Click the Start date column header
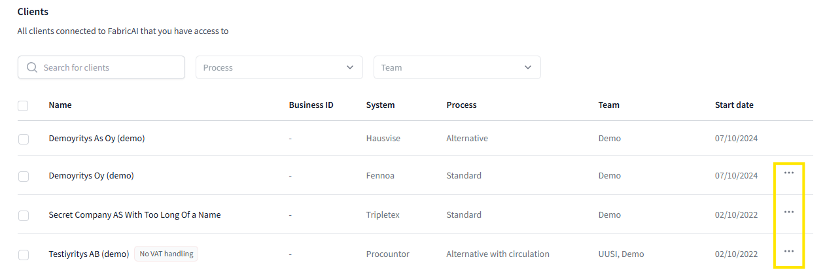 coord(734,105)
